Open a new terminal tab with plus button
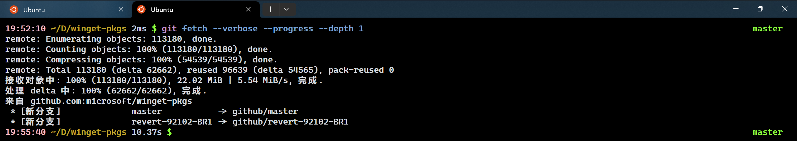 pos(270,9)
